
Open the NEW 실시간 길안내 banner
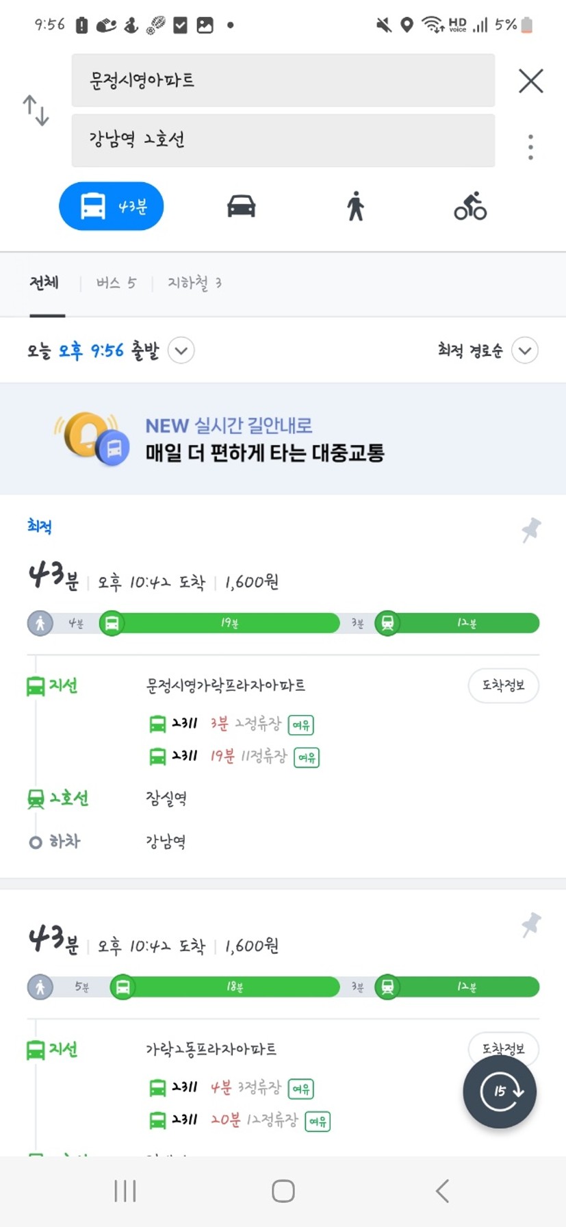(x=283, y=439)
